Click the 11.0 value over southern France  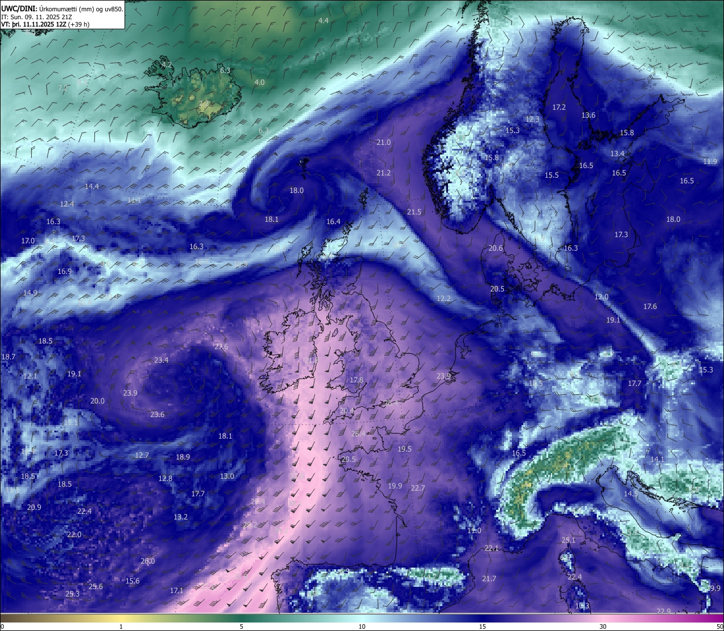coord(474,531)
